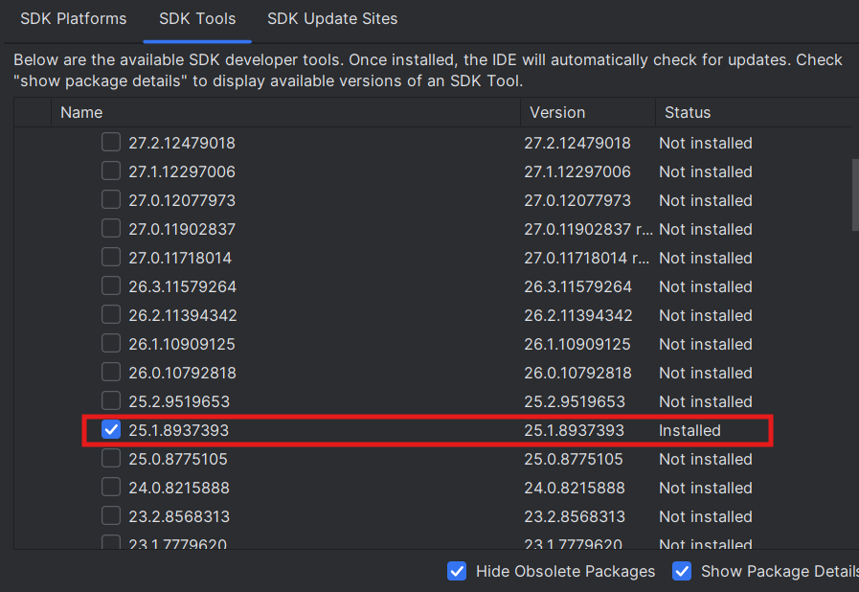Viewport: 859px width, 592px height.
Task: Tick the 25.2.9519653 checkbox
Action: 111,402
